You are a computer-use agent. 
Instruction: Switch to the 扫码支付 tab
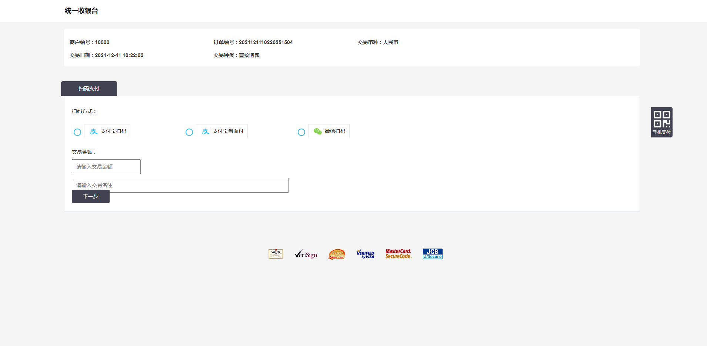pyautogui.click(x=89, y=89)
